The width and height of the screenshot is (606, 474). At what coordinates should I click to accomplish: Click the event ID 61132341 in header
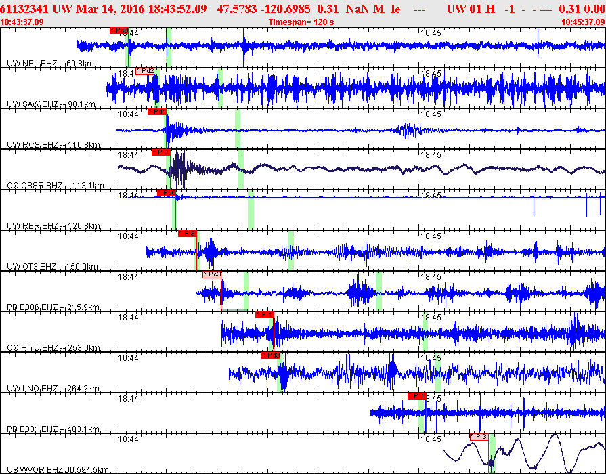coord(24,9)
